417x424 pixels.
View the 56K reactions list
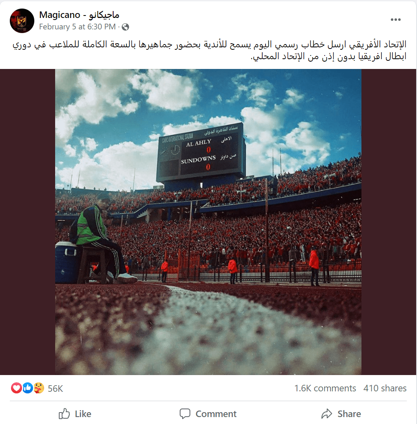tap(56, 388)
